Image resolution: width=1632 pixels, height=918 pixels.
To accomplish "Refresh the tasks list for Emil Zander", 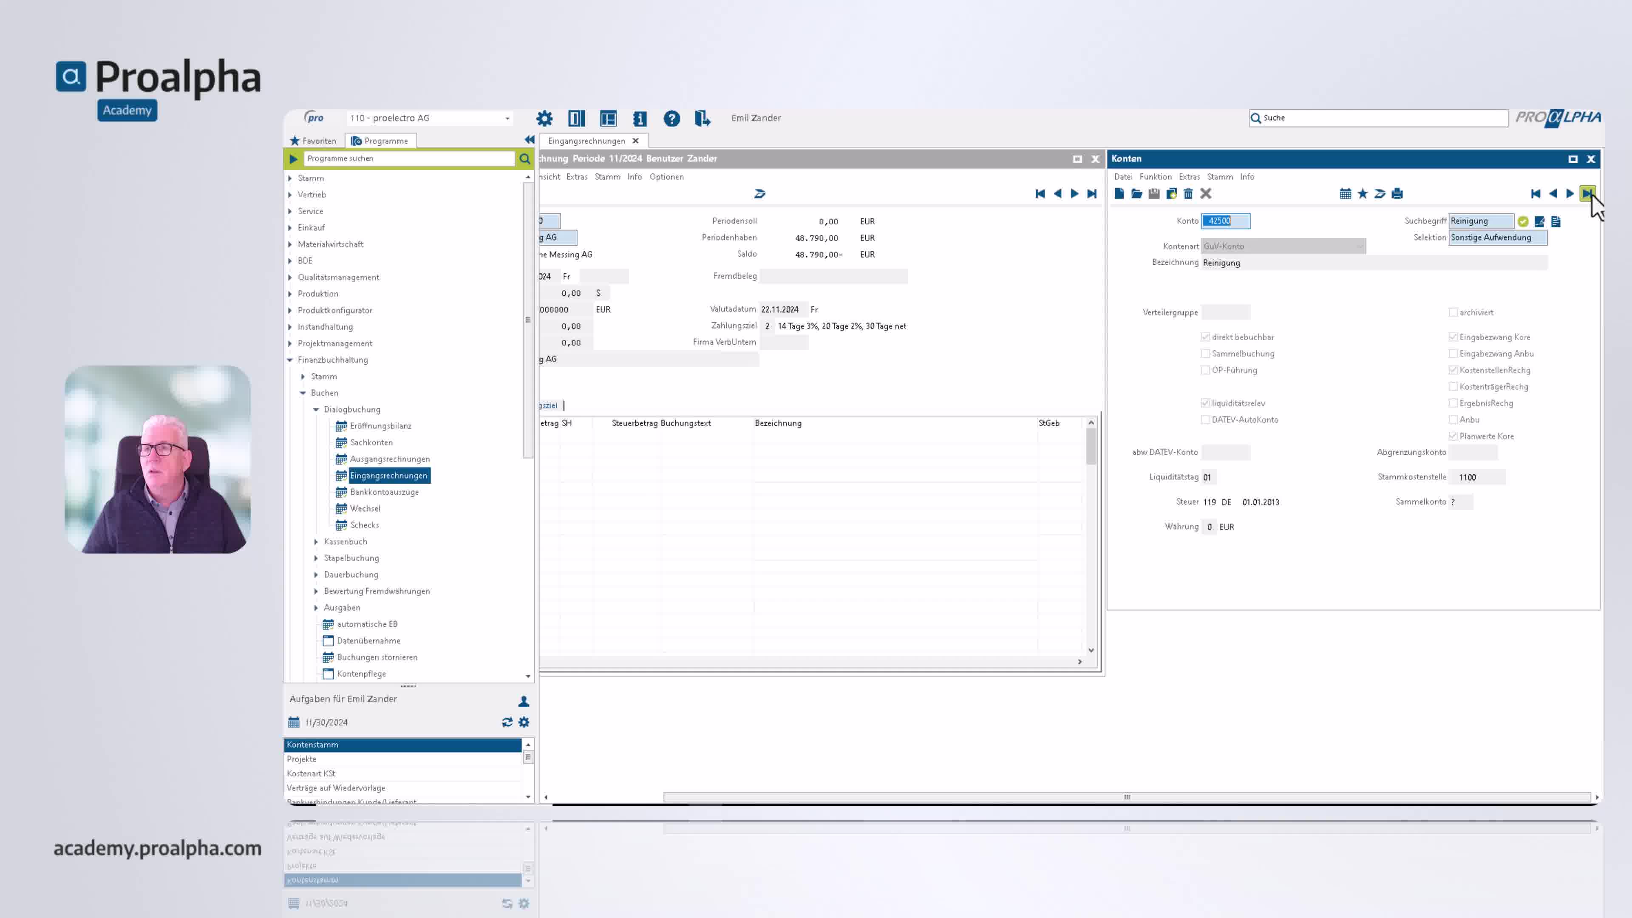I will pyautogui.click(x=507, y=722).
